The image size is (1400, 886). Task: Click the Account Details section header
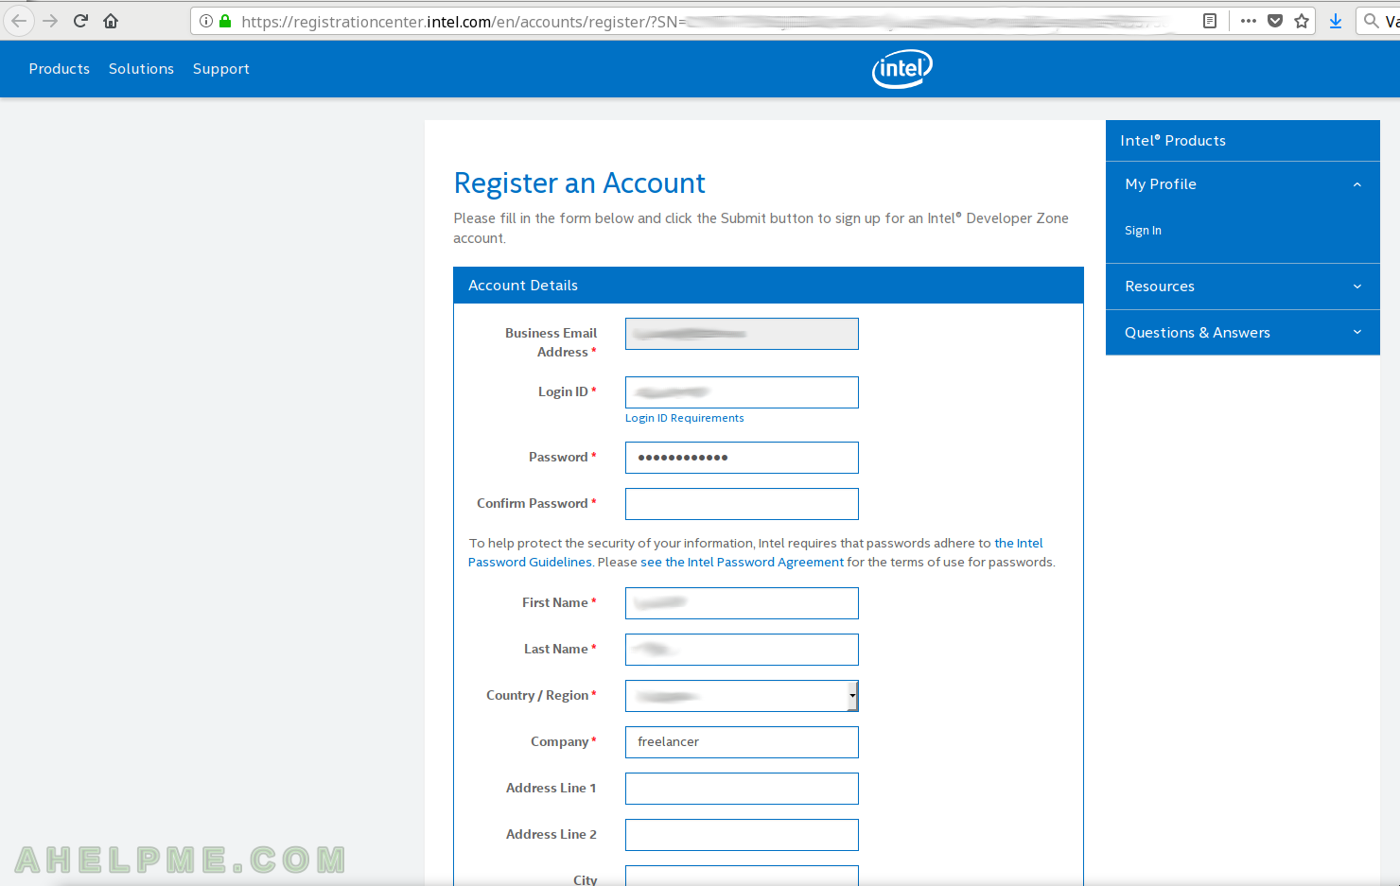click(x=768, y=286)
